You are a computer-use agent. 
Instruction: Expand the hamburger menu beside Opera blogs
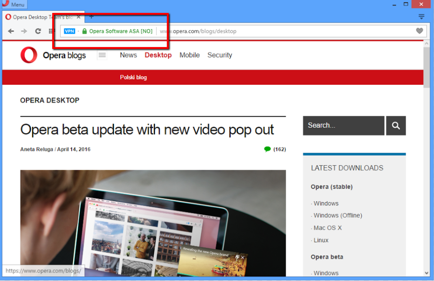[102, 55]
